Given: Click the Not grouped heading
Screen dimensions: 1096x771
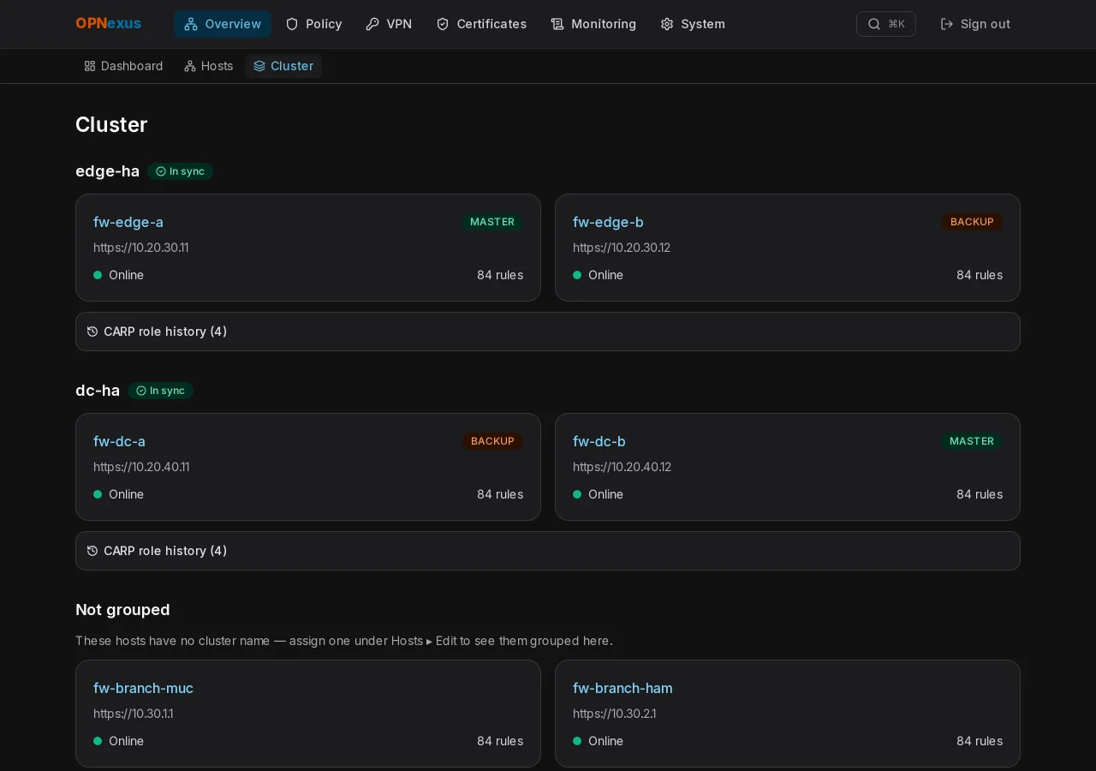Looking at the screenshot, I should coord(122,610).
